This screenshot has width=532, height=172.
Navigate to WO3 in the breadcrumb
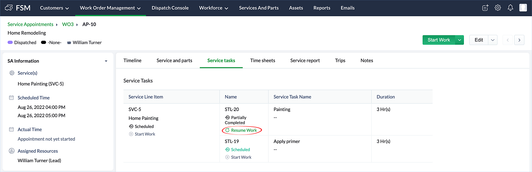point(68,24)
